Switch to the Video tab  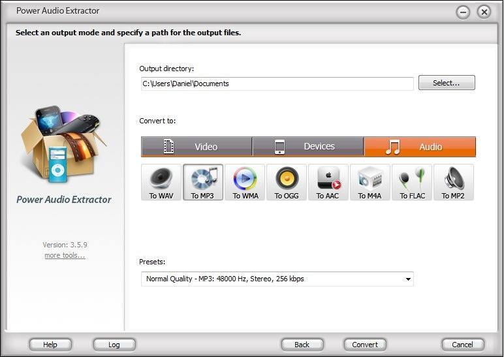(197, 147)
